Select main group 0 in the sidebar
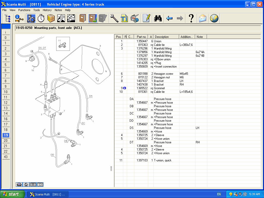The image size is (264, 198). click(6, 38)
